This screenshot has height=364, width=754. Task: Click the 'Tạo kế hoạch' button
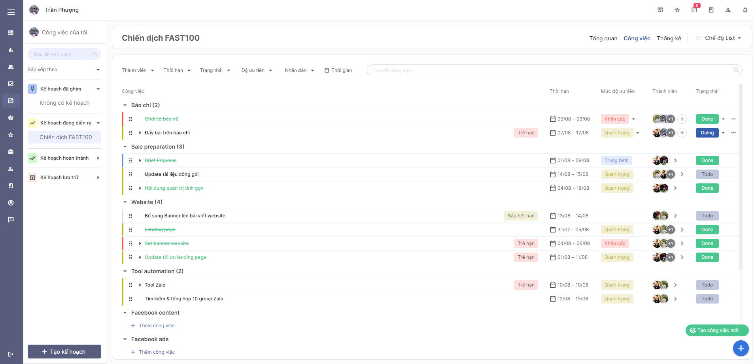(64, 352)
